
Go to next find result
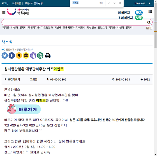click(x=114, y=3)
